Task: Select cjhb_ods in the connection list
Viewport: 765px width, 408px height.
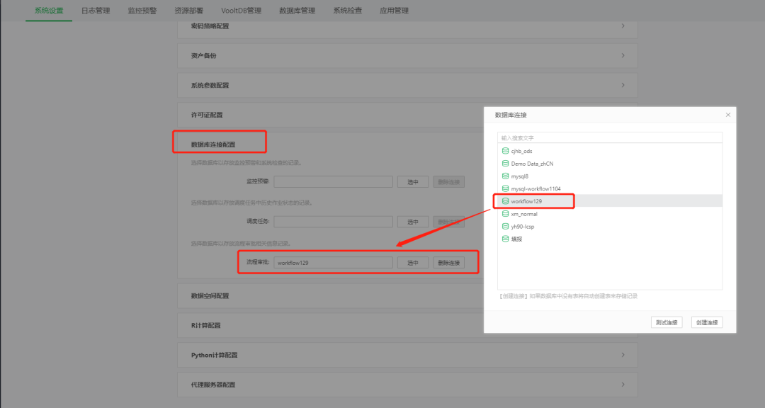Action: (610, 151)
